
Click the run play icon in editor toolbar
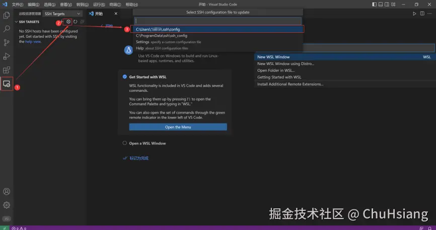(414, 14)
